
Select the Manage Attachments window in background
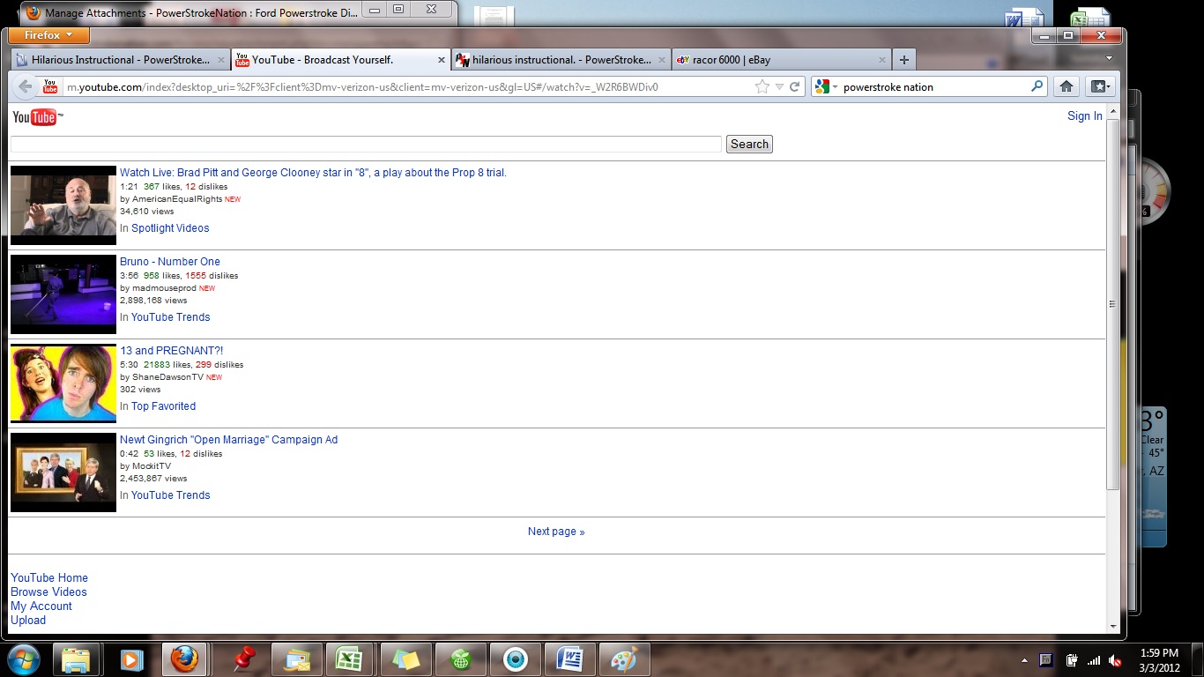[202, 13]
